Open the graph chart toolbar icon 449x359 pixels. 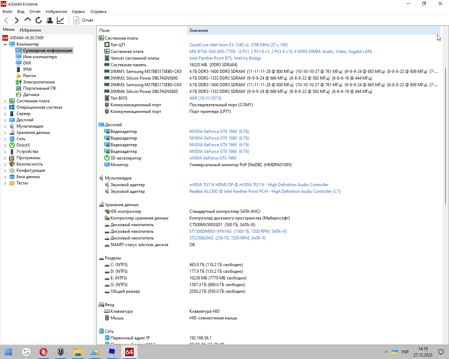tap(60, 20)
